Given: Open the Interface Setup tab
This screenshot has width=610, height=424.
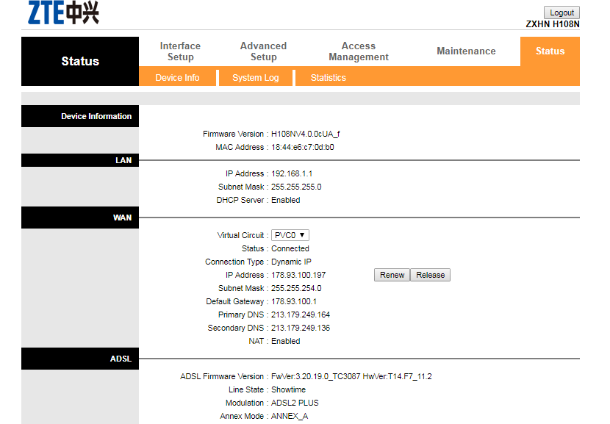Looking at the screenshot, I should pyautogui.click(x=180, y=51).
